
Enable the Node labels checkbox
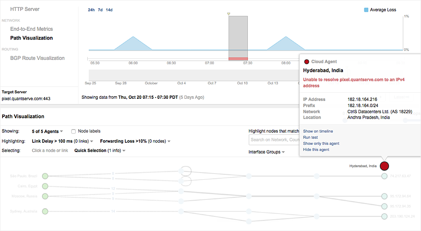click(x=74, y=131)
